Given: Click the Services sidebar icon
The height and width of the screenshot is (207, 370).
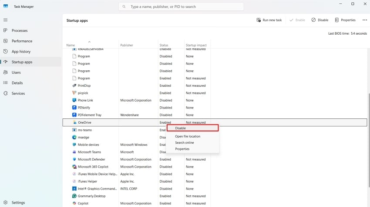Looking at the screenshot, I should pos(5,93).
